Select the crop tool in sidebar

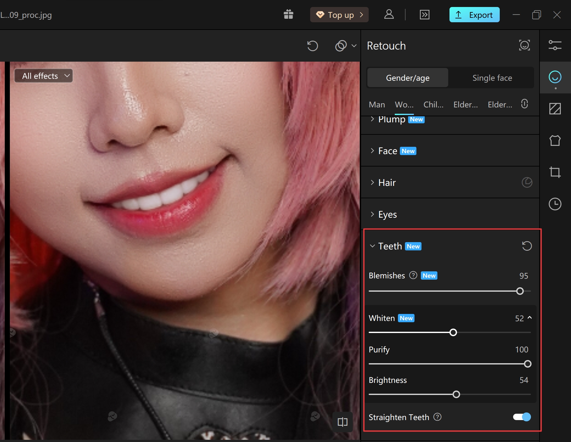(555, 172)
